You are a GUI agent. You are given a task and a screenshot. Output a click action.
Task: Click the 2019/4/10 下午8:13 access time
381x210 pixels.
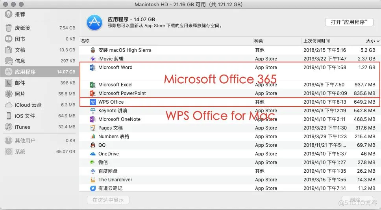(x=325, y=102)
